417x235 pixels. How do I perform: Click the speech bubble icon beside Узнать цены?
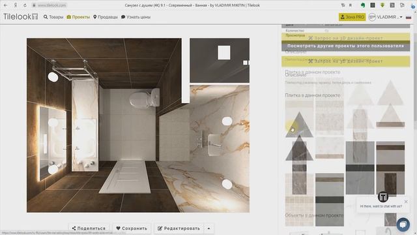click(x=123, y=17)
